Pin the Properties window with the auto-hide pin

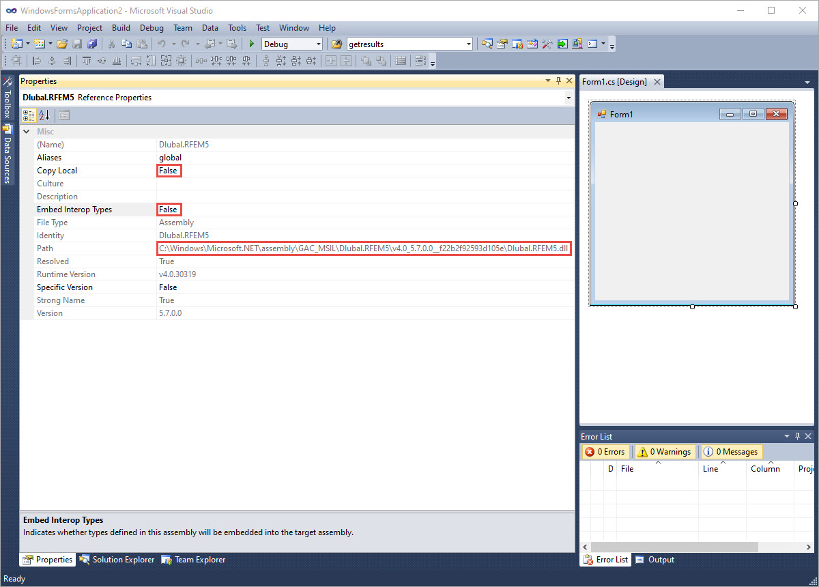(x=558, y=81)
